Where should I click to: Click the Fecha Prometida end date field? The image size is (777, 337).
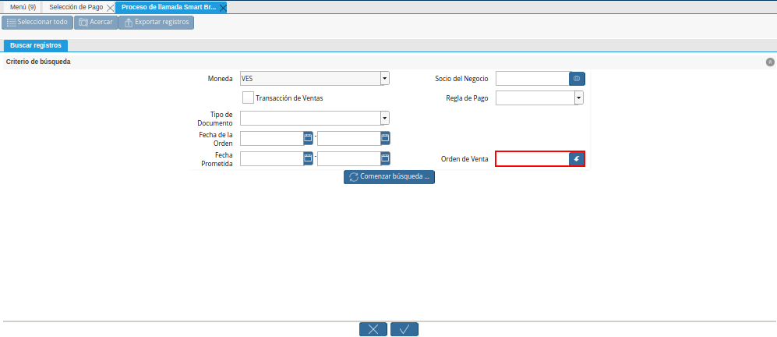349,158
